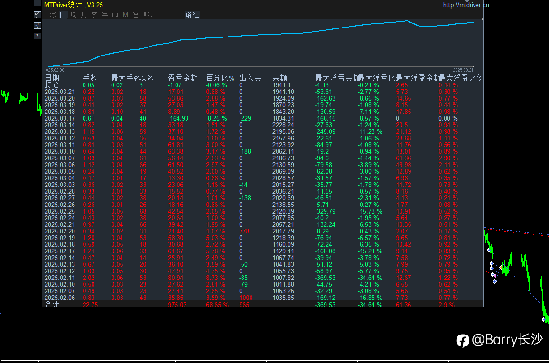Open the http://mtdriver.cn link
The width and height of the screenshot is (549, 363).
point(465,5)
